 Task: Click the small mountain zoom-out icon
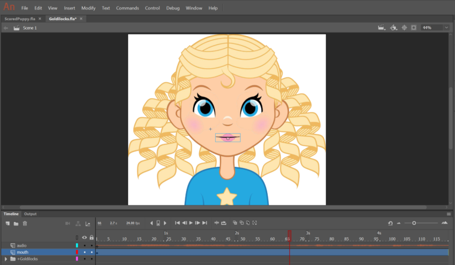(x=399, y=223)
